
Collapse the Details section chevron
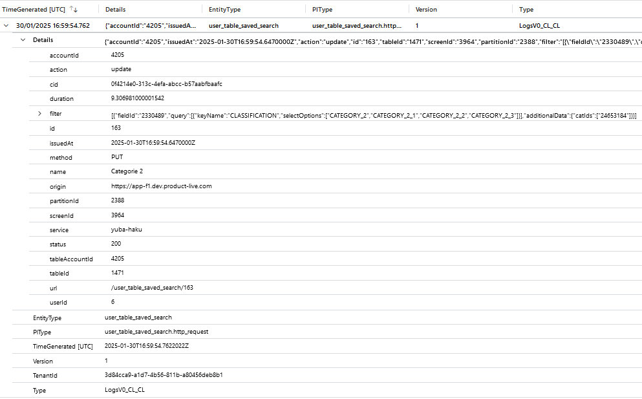(22, 39)
